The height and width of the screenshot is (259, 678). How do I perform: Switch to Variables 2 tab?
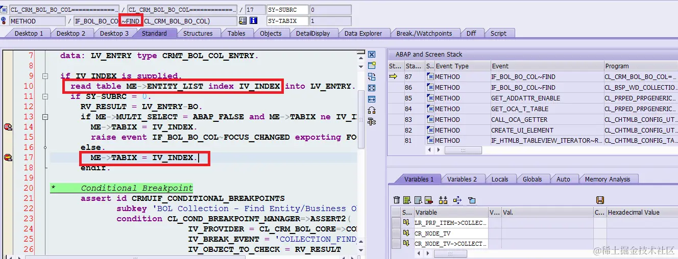click(462, 179)
